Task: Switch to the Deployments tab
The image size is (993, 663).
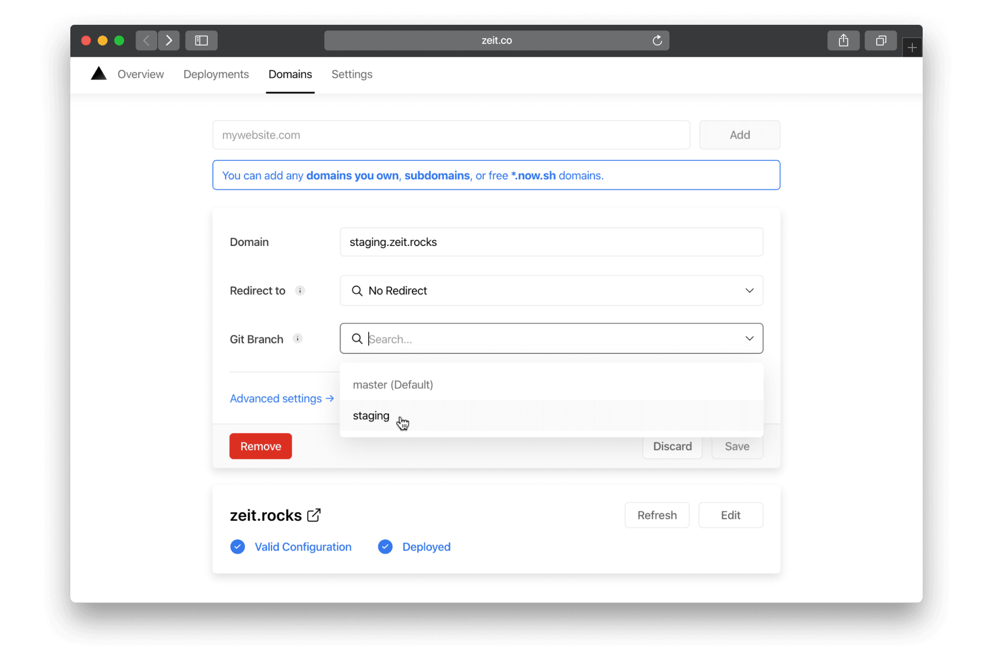Action: pos(216,74)
